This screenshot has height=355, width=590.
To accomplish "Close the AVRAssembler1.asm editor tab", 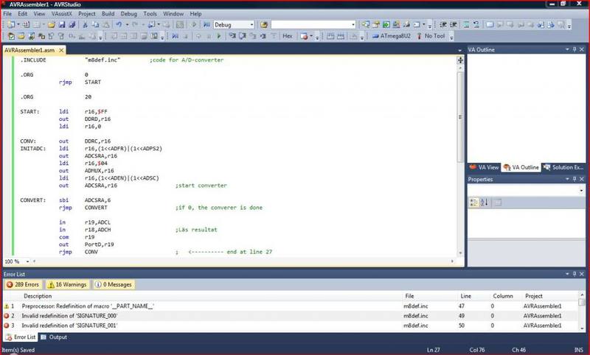I will pyautogui.click(x=61, y=50).
